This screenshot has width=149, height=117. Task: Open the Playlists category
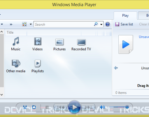(x=38, y=66)
